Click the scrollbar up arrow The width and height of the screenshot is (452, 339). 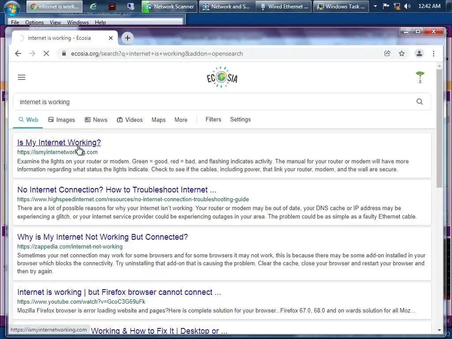pos(439,66)
